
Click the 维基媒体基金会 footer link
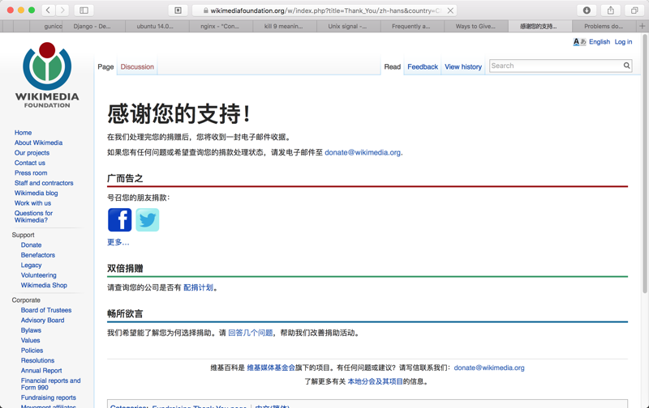click(271, 368)
